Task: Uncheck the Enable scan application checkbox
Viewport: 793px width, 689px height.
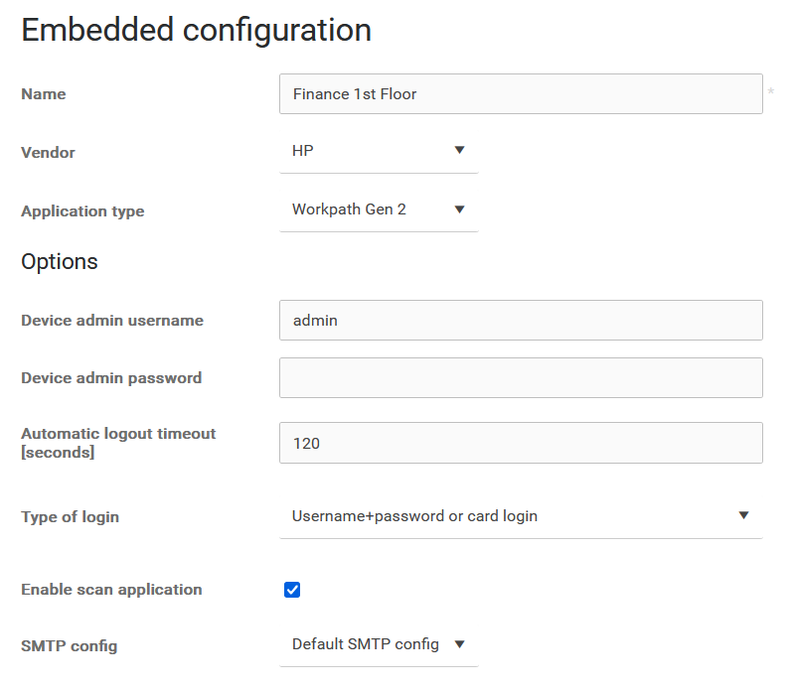Action: point(292,590)
